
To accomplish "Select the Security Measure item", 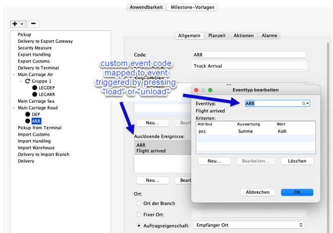I will pyautogui.click(x=35, y=48).
